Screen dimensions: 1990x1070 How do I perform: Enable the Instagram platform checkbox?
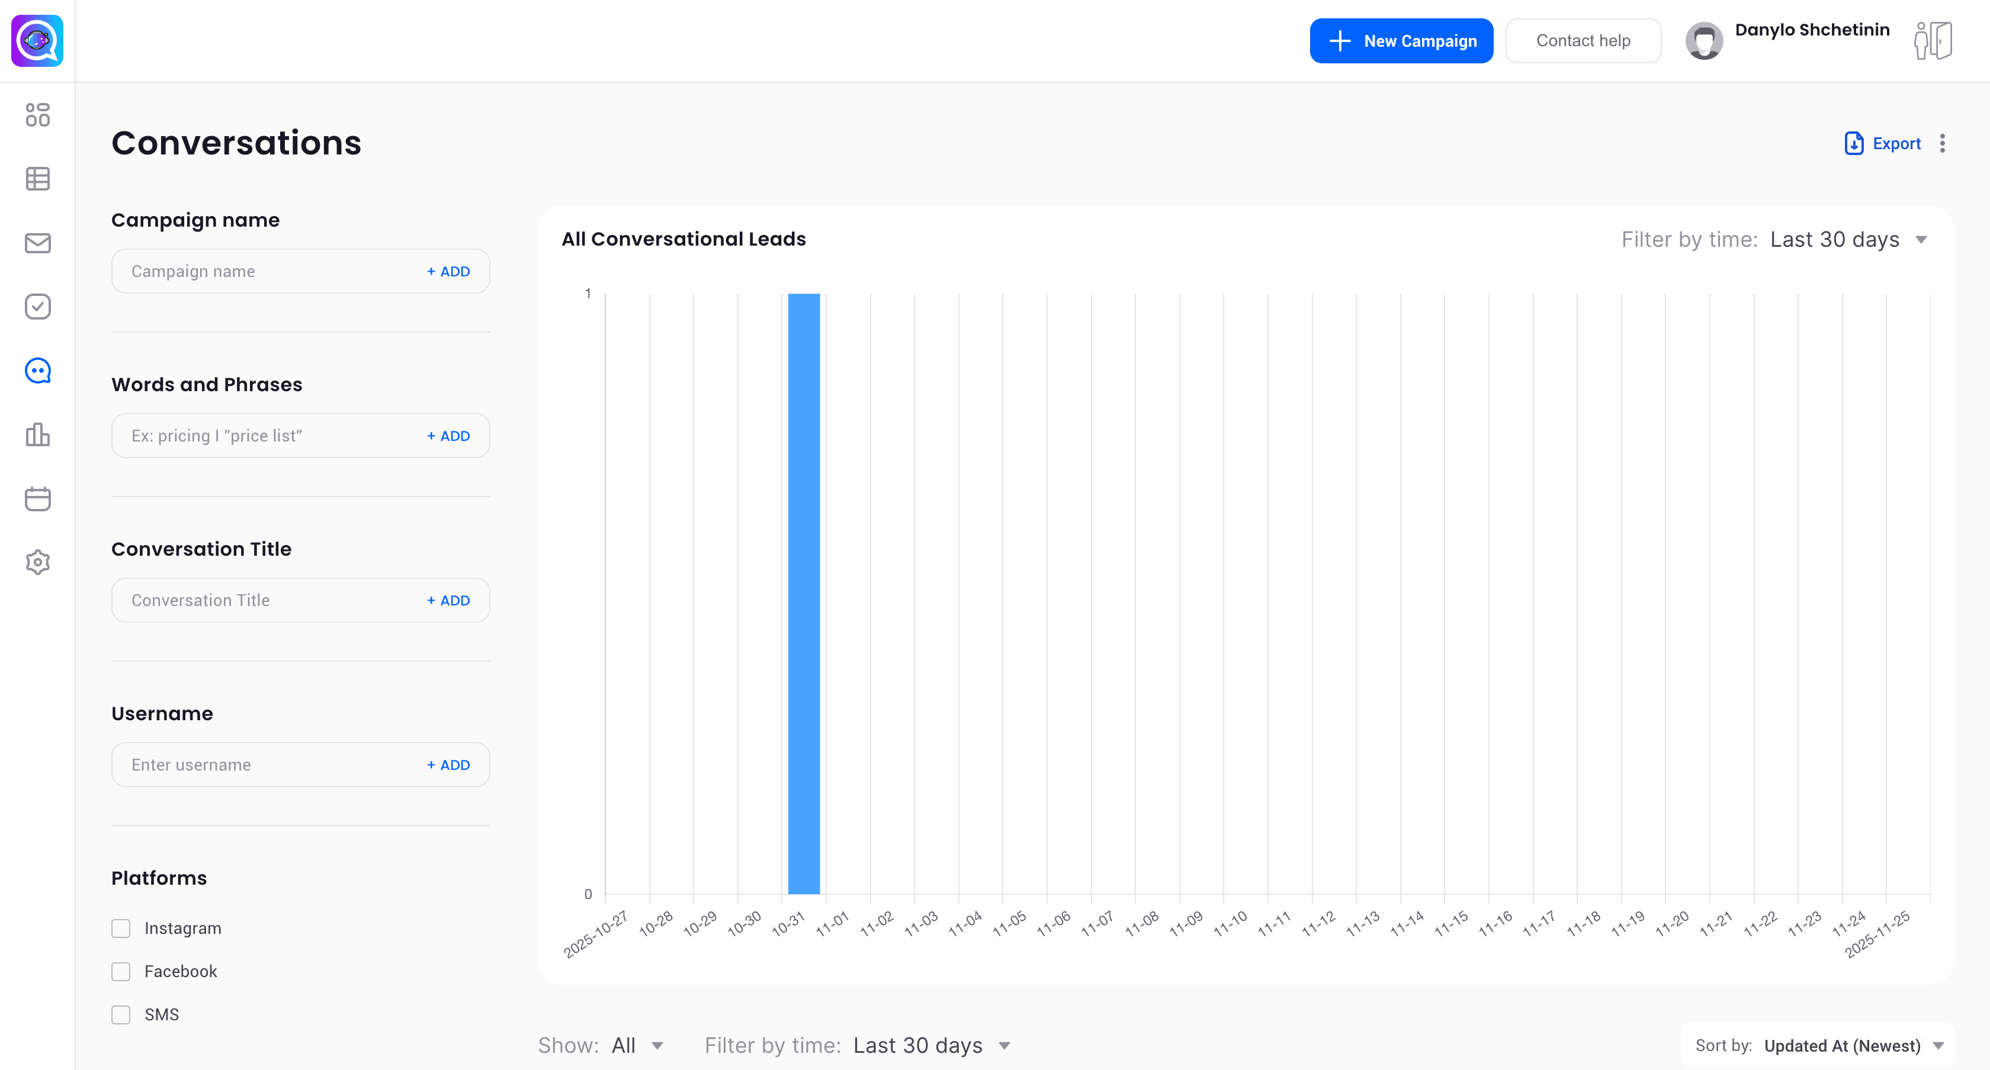[120, 928]
